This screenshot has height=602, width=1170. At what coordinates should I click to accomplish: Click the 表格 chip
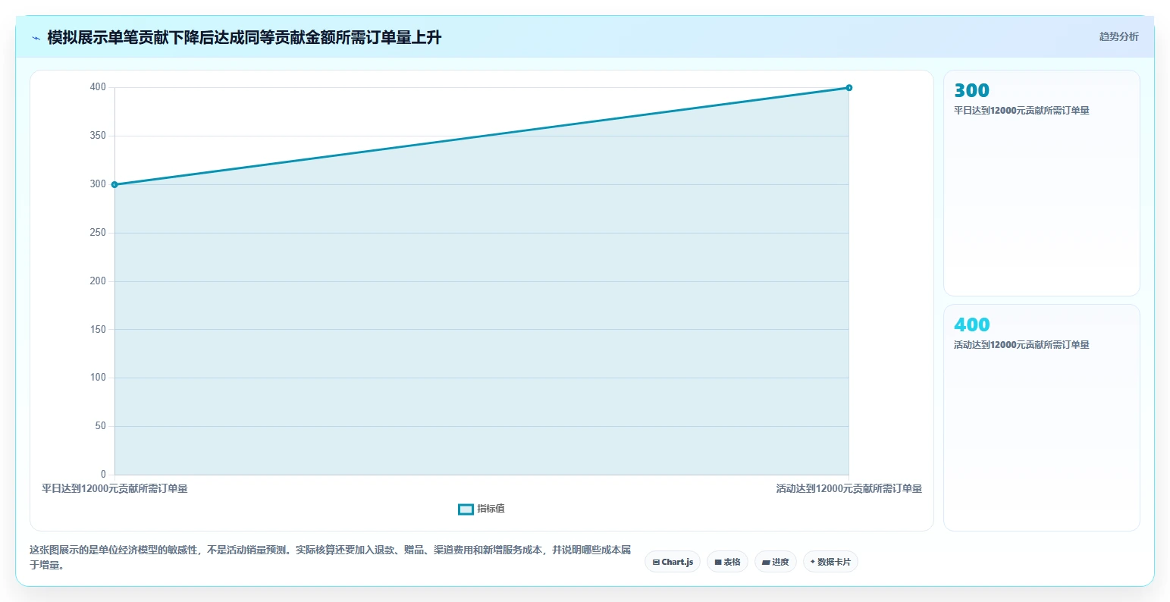[x=727, y=562]
